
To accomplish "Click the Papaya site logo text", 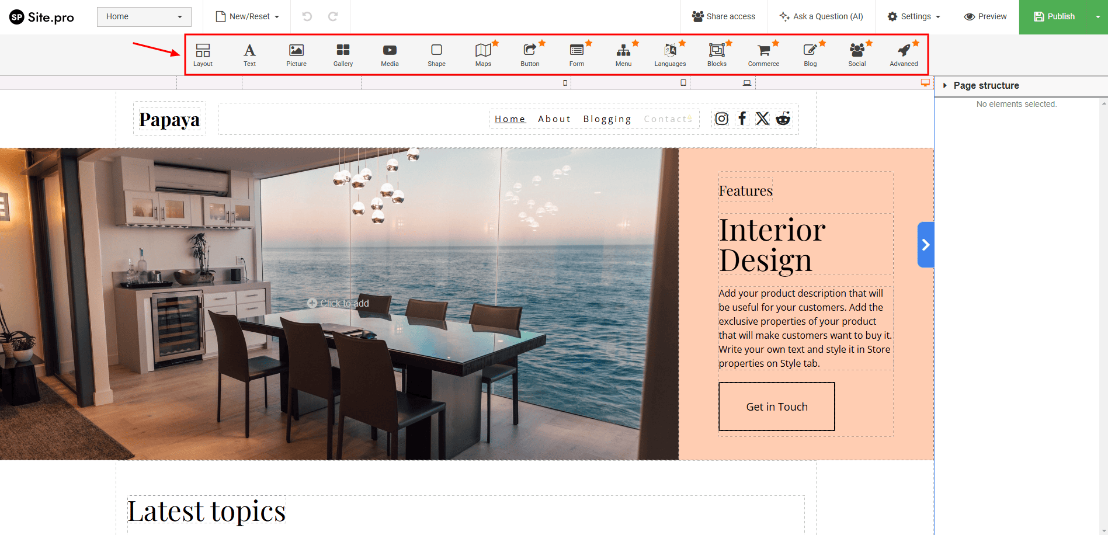I will pos(169,119).
